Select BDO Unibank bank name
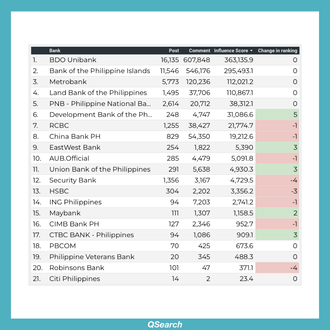Viewport: 330px width, 330px height. [73, 60]
